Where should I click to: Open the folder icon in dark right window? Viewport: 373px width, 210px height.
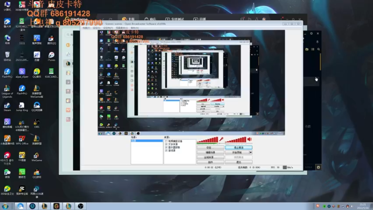(307, 49)
